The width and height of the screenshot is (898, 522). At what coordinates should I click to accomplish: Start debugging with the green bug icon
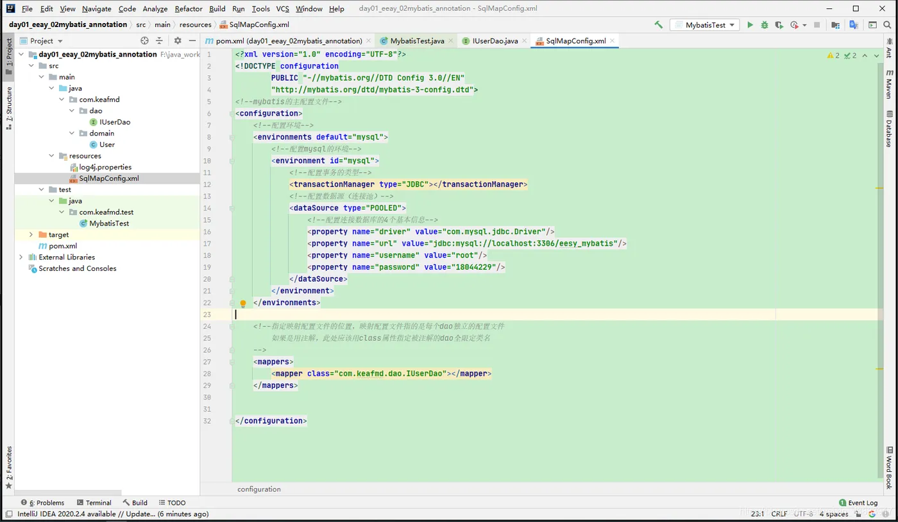point(765,25)
